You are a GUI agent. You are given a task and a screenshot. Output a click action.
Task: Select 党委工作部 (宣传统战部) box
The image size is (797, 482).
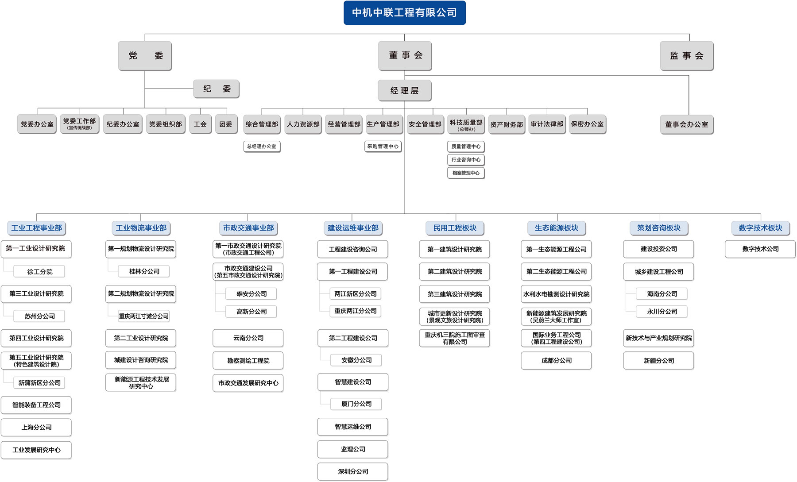click(80, 124)
